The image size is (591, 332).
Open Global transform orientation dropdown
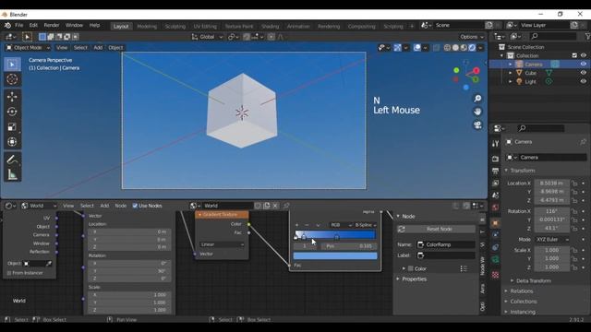(x=207, y=37)
